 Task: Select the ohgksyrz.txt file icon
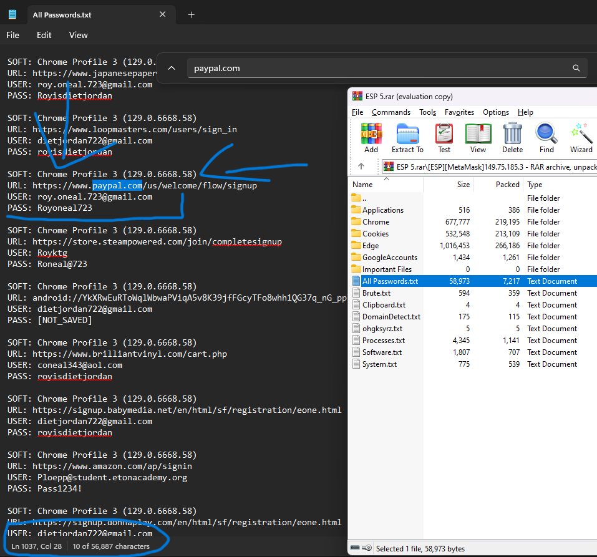pos(356,328)
